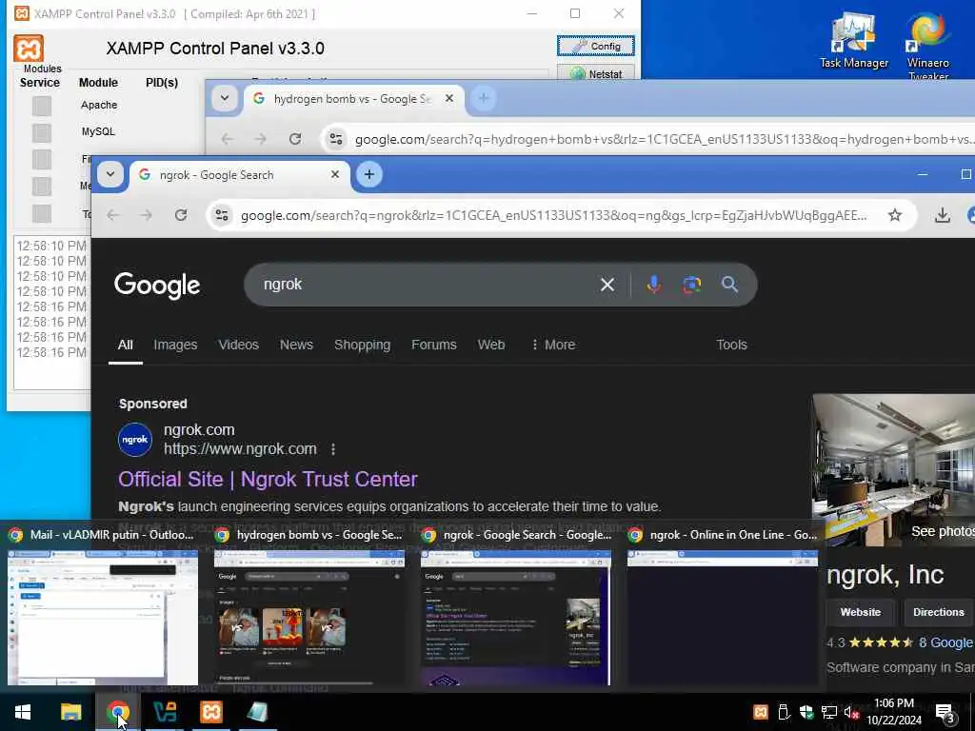Reload page in hydrogen bomb window
The width and height of the screenshot is (975, 731).
pos(295,139)
